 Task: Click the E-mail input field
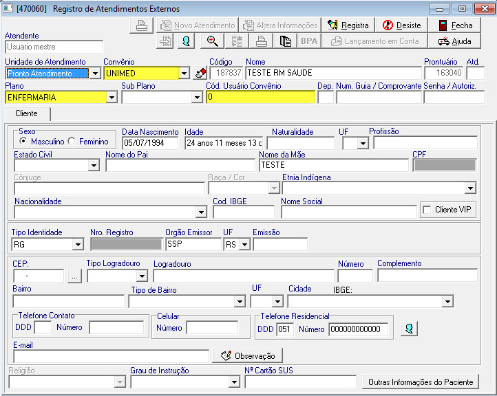coord(111,356)
